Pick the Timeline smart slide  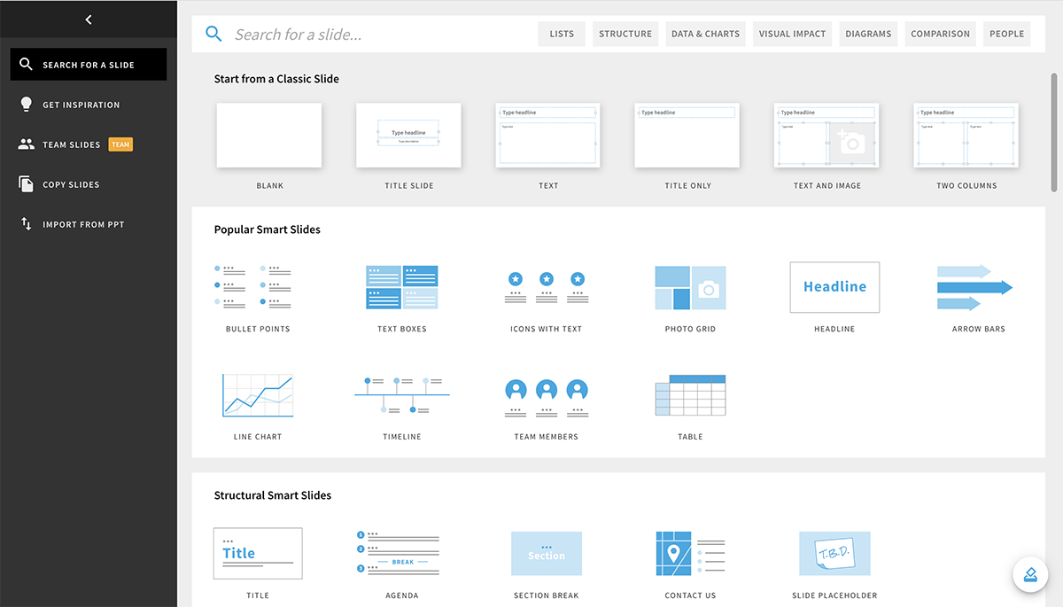pos(402,394)
